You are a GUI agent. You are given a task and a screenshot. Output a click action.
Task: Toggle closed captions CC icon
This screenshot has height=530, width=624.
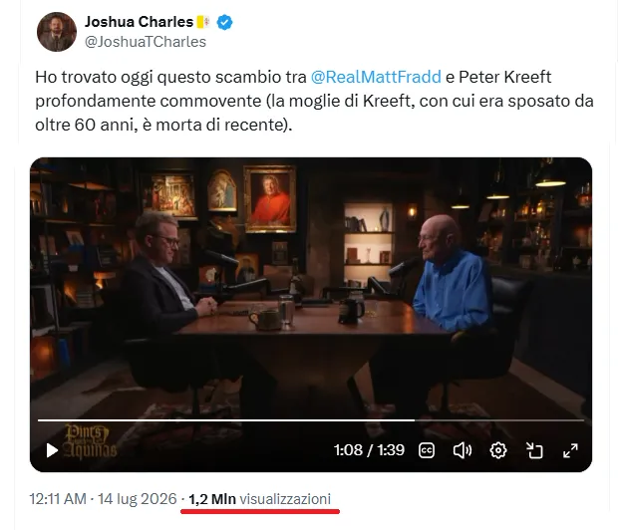[x=427, y=450]
